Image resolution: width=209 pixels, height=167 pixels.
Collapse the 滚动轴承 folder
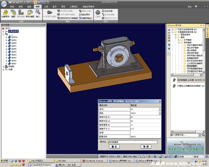pyautogui.click(x=179, y=43)
